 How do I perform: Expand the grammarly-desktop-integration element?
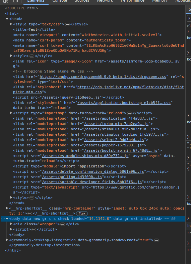click(7, 240)
